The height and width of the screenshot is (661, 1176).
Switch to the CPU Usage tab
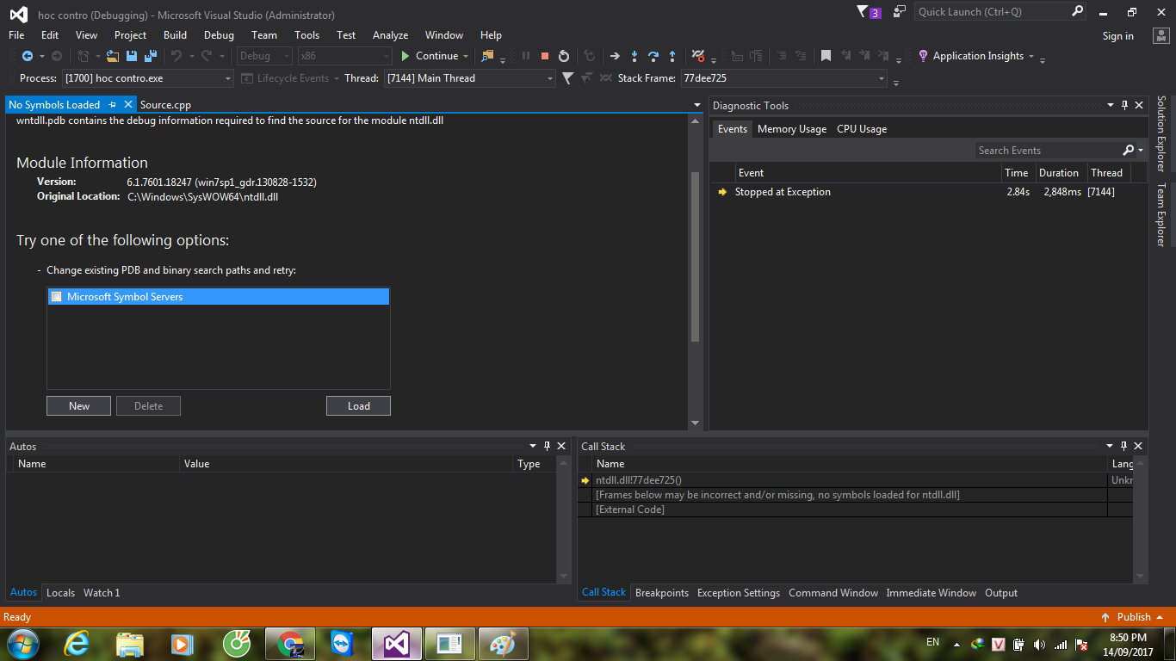[x=862, y=129]
